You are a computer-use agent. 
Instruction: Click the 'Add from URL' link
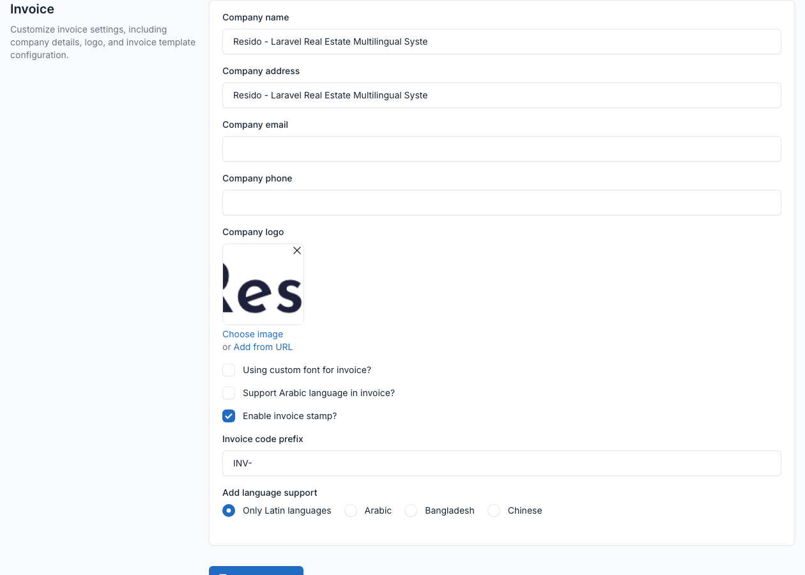point(263,347)
